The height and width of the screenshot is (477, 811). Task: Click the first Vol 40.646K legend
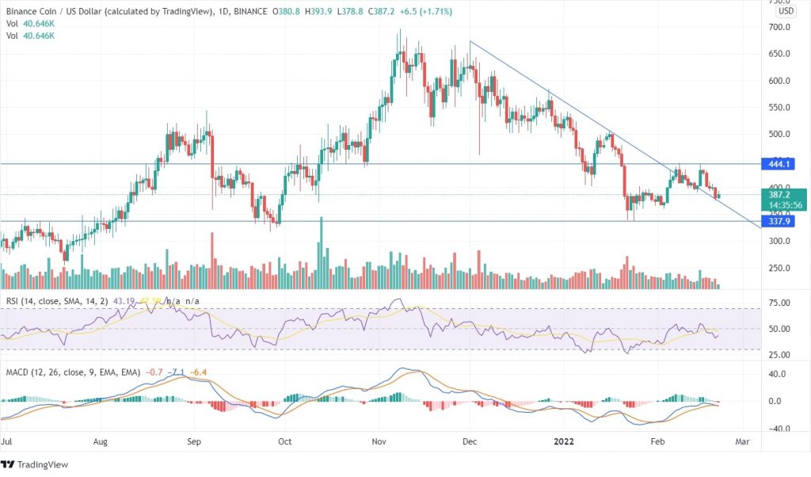pyautogui.click(x=30, y=24)
